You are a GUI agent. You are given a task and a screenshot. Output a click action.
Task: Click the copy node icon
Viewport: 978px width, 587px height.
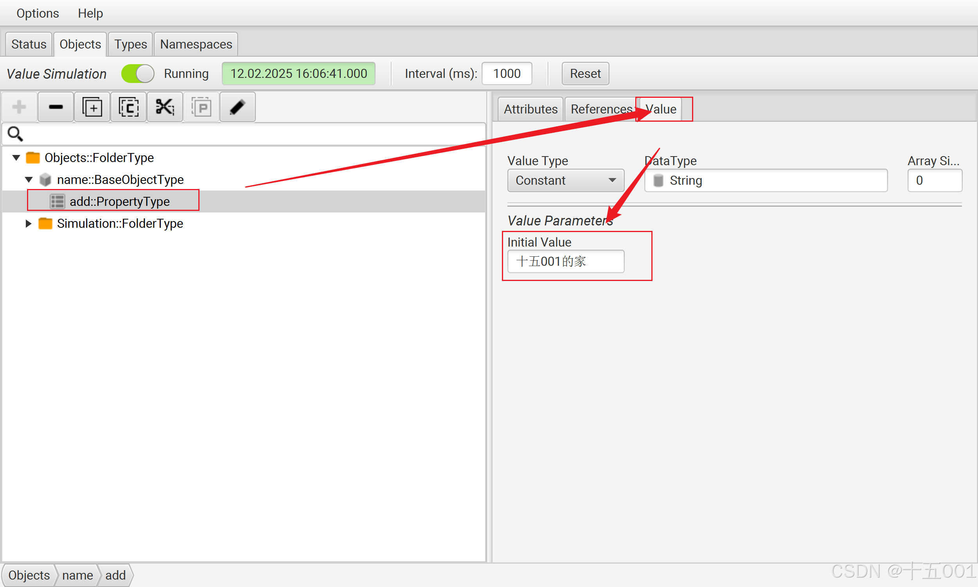click(128, 107)
